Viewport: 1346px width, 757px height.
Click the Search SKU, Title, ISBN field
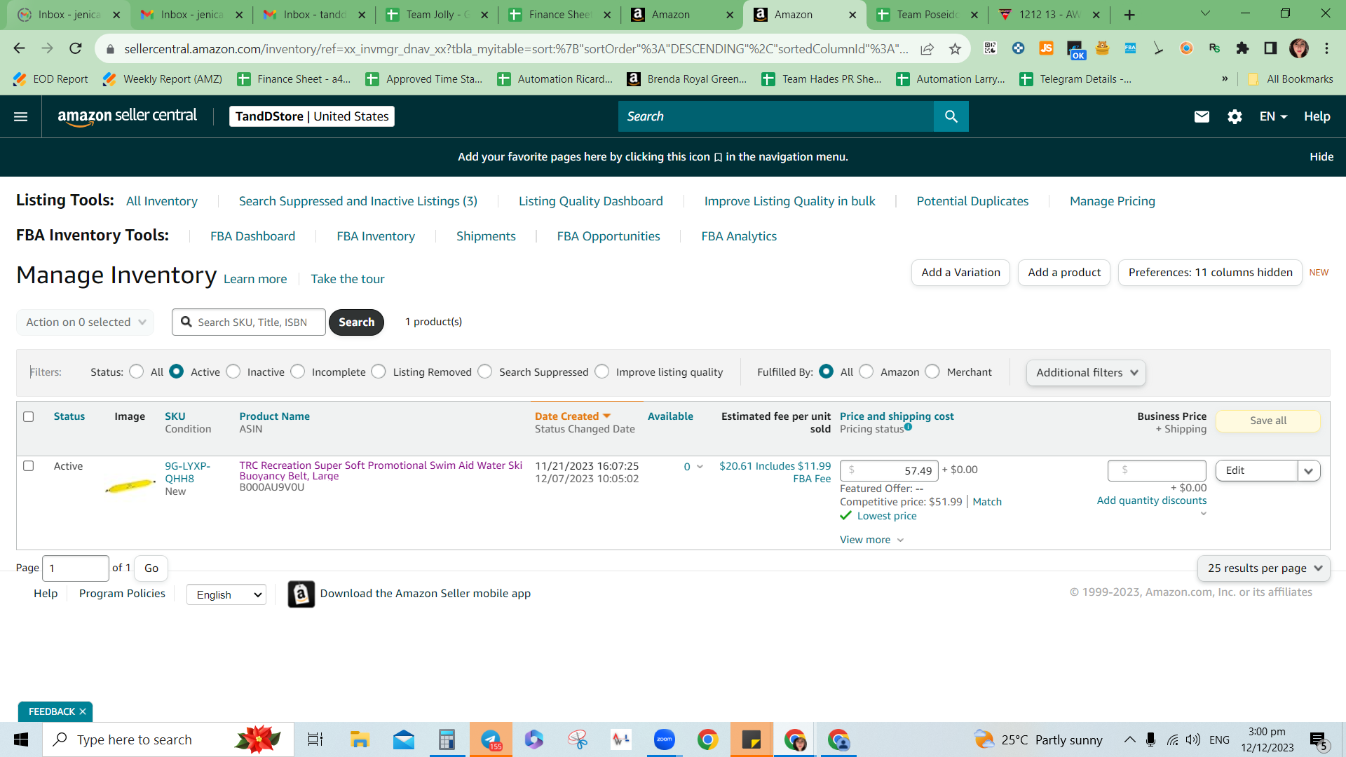pyautogui.click(x=249, y=322)
